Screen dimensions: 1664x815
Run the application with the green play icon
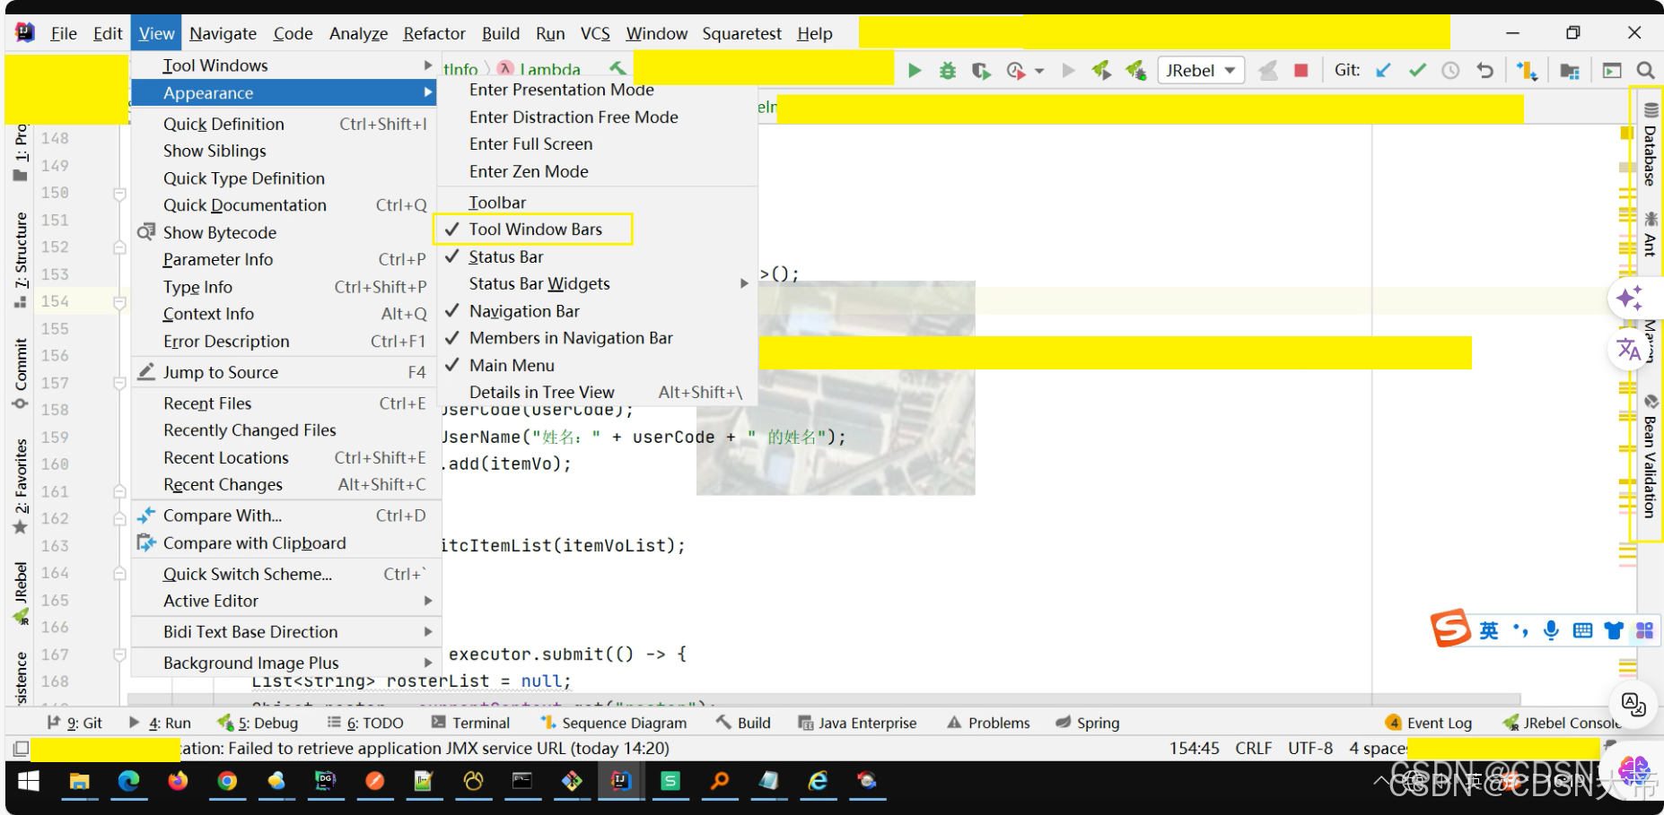(x=914, y=69)
